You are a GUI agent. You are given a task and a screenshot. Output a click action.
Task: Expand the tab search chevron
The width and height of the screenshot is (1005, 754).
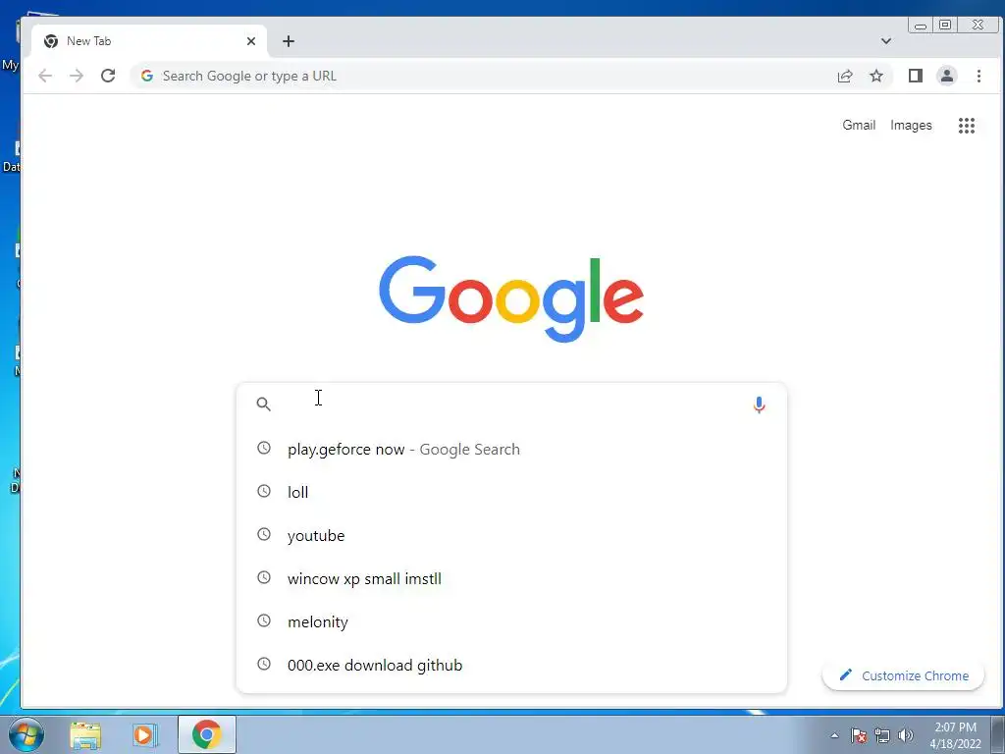(x=886, y=41)
